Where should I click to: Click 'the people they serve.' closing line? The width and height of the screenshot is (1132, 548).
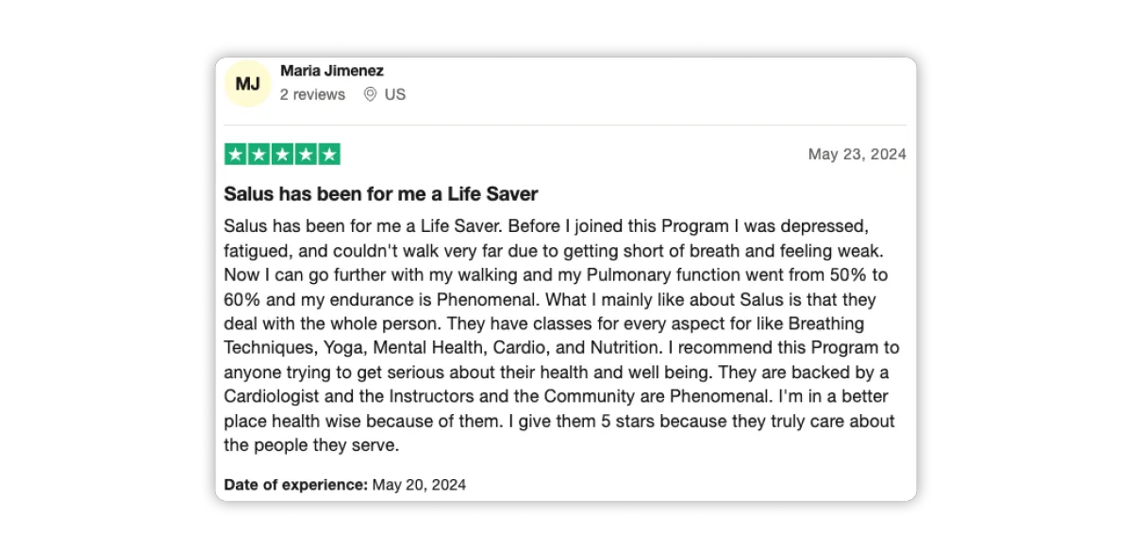pos(312,444)
